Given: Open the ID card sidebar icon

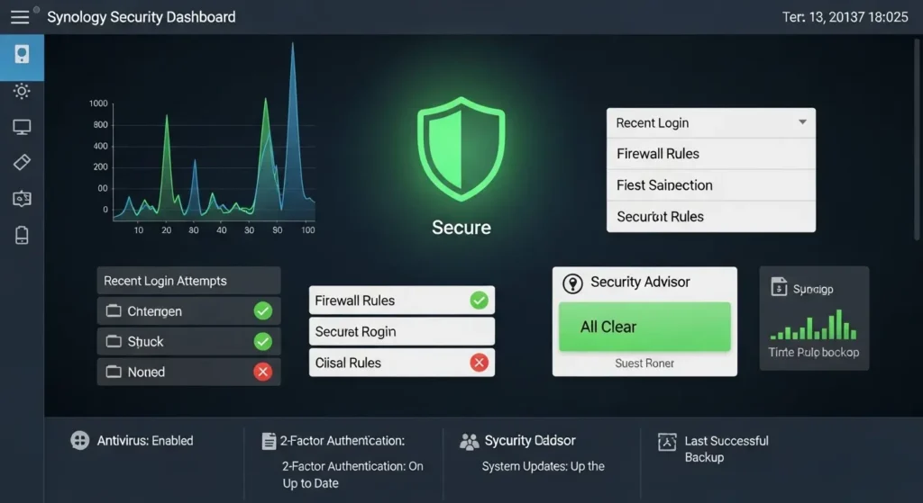Looking at the screenshot, I should tap(22, 199).
